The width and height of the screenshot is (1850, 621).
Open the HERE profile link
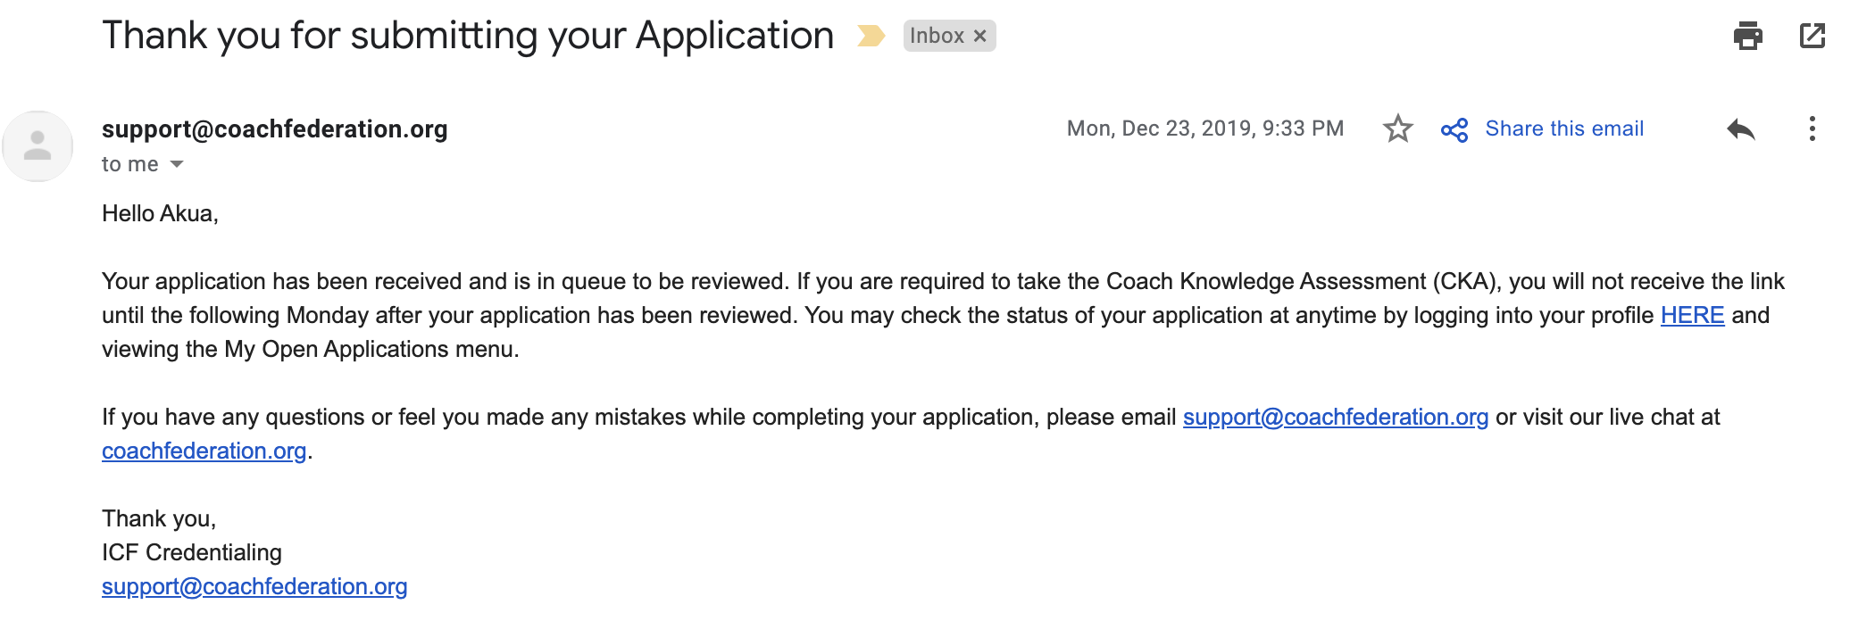[1692, 315]
